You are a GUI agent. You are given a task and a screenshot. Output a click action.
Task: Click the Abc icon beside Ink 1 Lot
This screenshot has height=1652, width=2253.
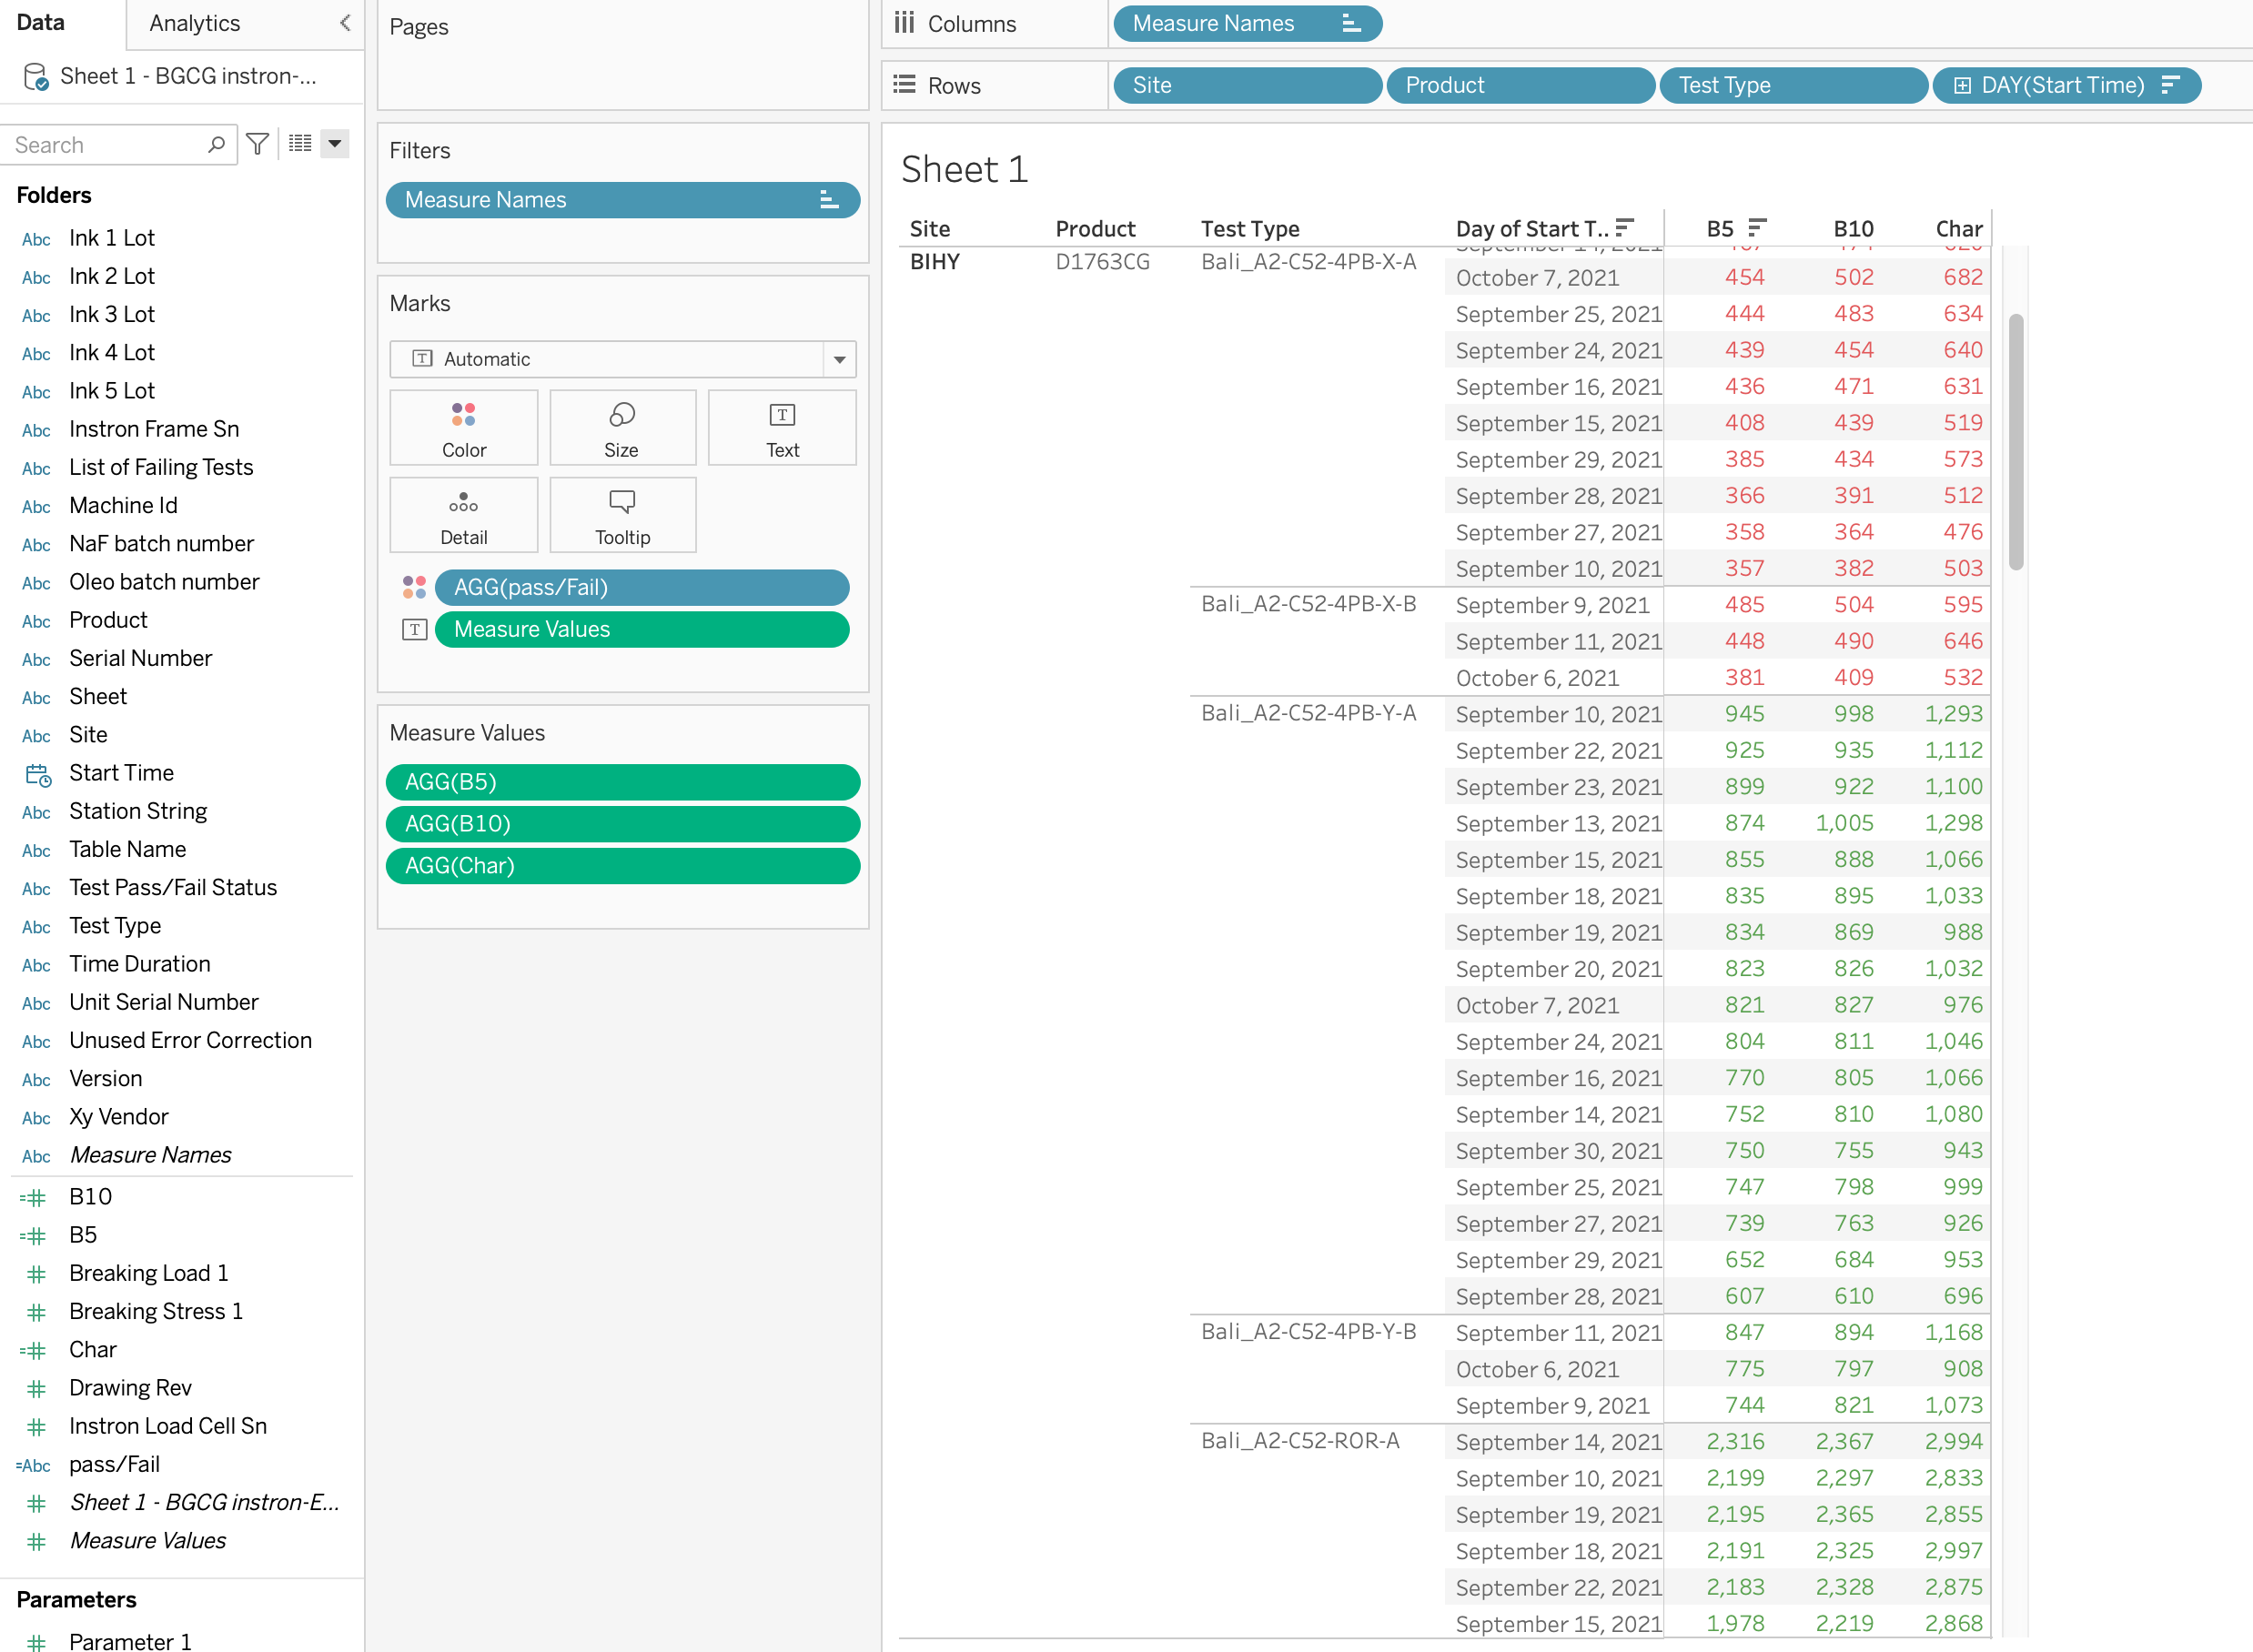point(36,239)
